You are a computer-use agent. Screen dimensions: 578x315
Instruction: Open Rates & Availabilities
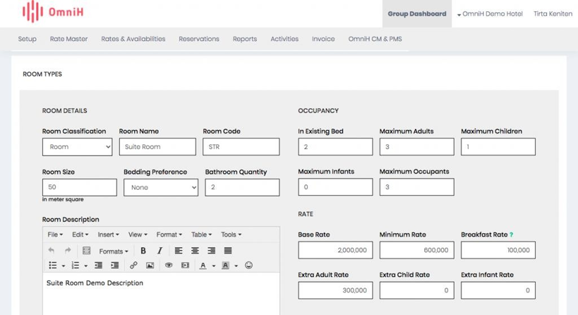133,39
